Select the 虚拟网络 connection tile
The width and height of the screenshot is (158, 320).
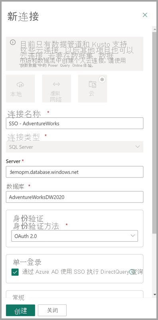point(57,88)
